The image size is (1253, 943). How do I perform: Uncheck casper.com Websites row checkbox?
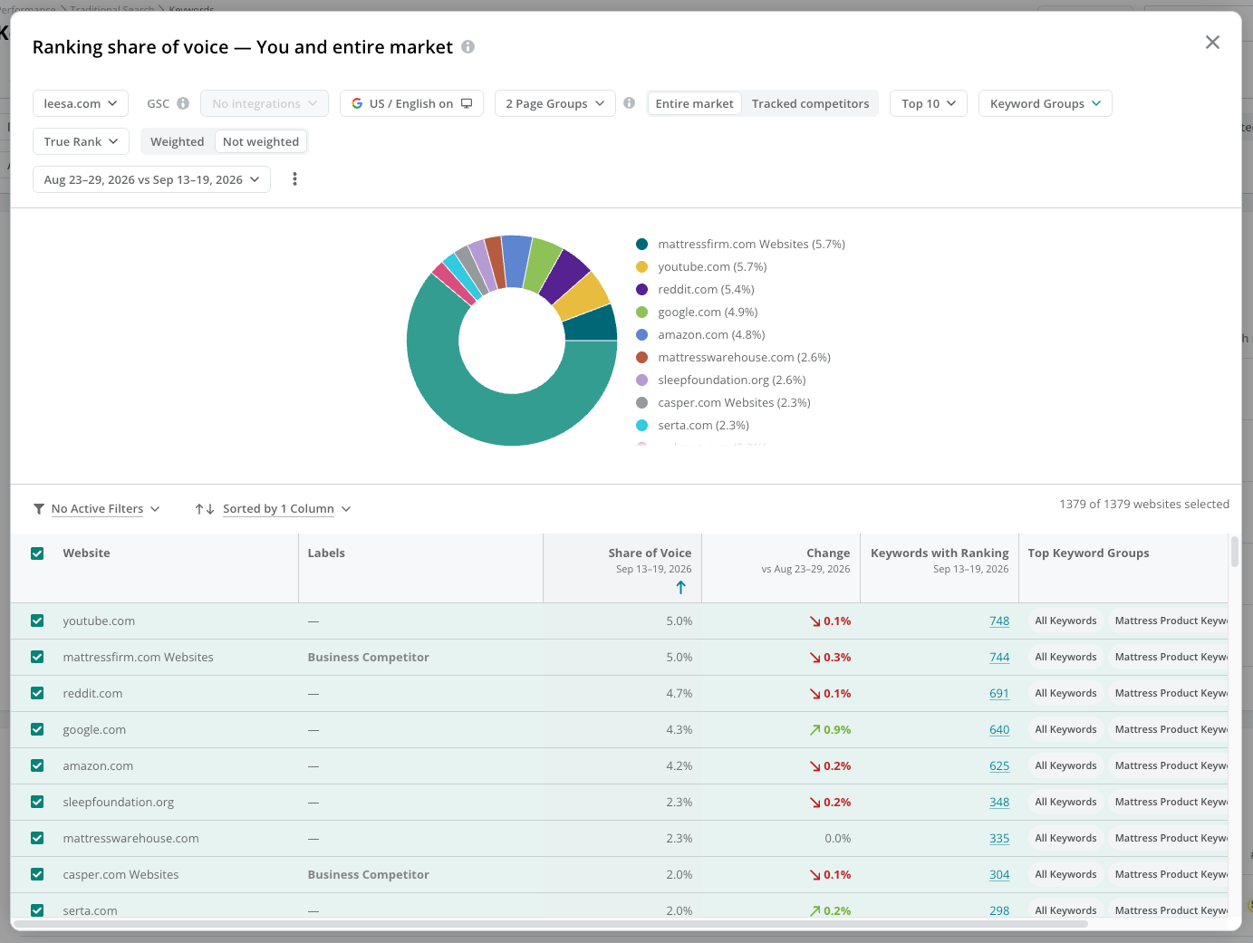click(x=37, y=874)
